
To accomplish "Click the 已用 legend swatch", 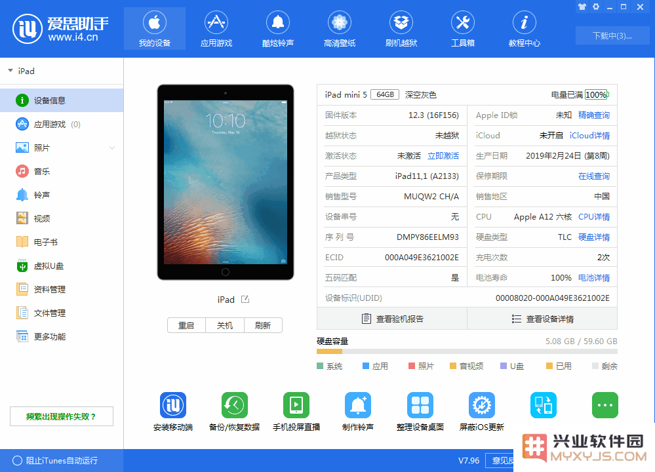I will pos(549,366).
